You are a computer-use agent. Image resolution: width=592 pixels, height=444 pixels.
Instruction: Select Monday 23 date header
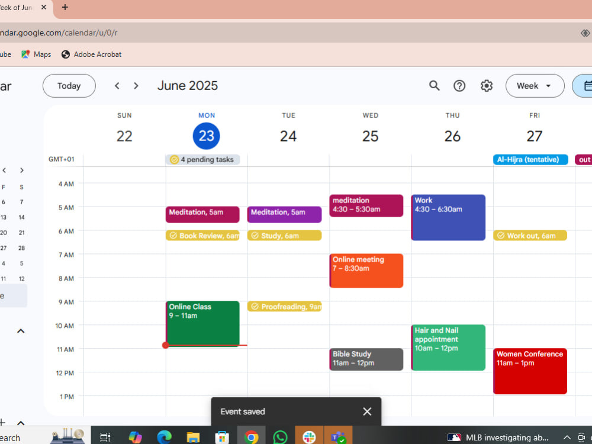(206, 136)
